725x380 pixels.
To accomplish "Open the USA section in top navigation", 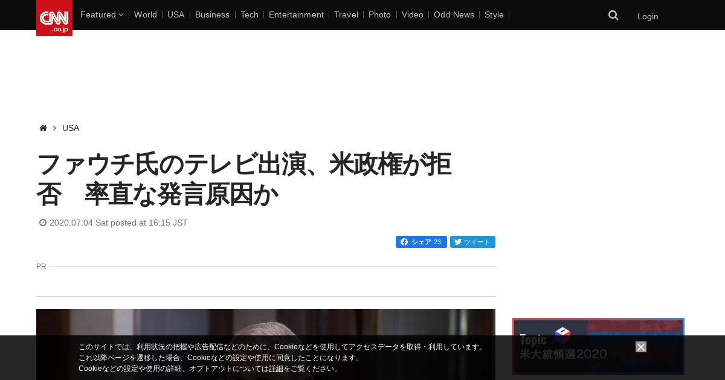I will point(176,14).
